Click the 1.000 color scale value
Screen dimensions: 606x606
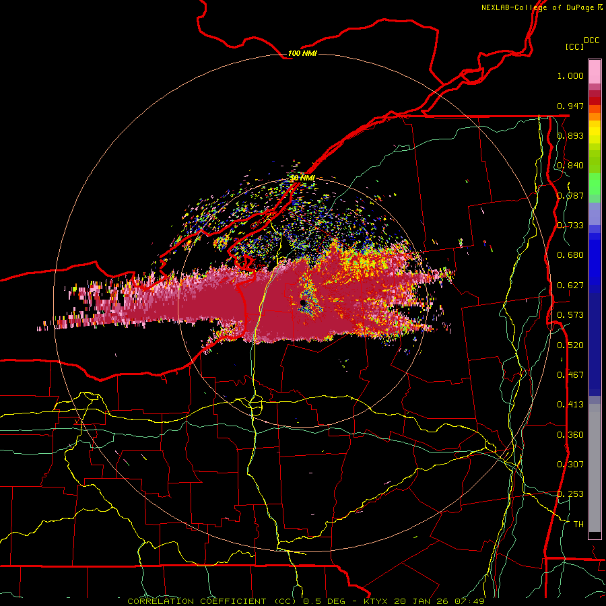pyautogui.click(x=570, y=75)
